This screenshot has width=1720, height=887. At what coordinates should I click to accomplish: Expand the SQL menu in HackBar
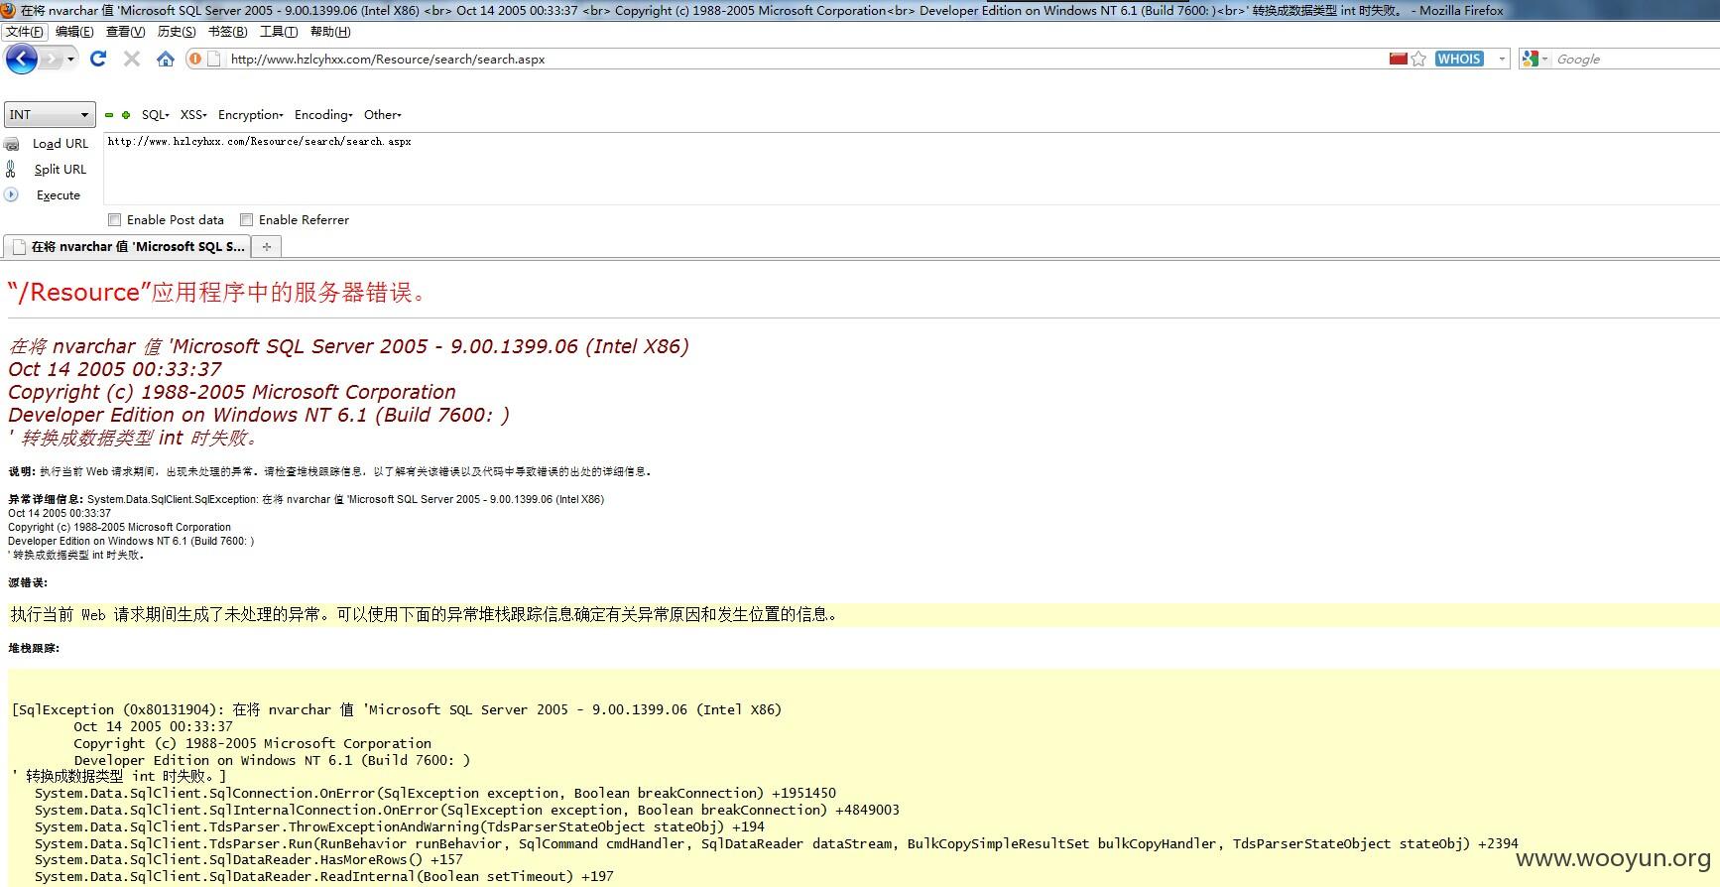pos(155,115)
